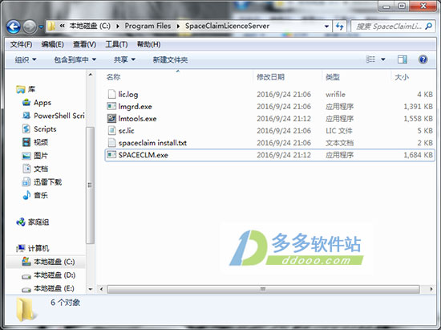The width and height of the screenshot is (441, 330).
Task: Sort files by the 大小 column
Action: [402, 77]
